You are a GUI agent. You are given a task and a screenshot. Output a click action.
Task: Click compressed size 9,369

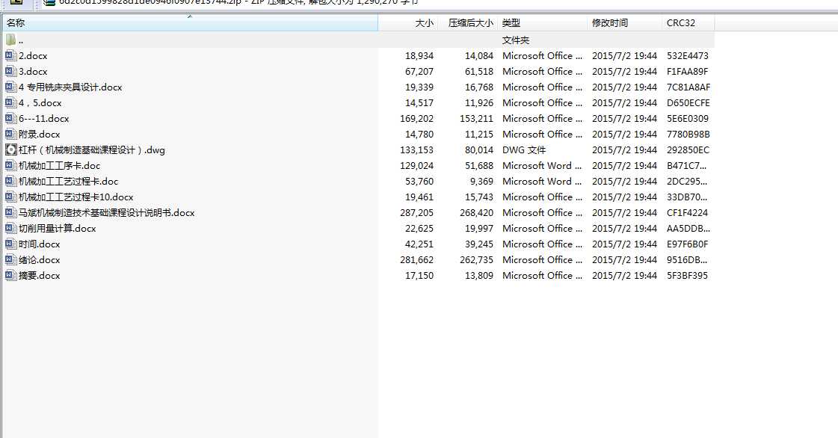pyautogui.click(x=481, y=181)
